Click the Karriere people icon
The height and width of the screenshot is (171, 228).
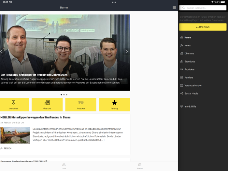[181, 78]
